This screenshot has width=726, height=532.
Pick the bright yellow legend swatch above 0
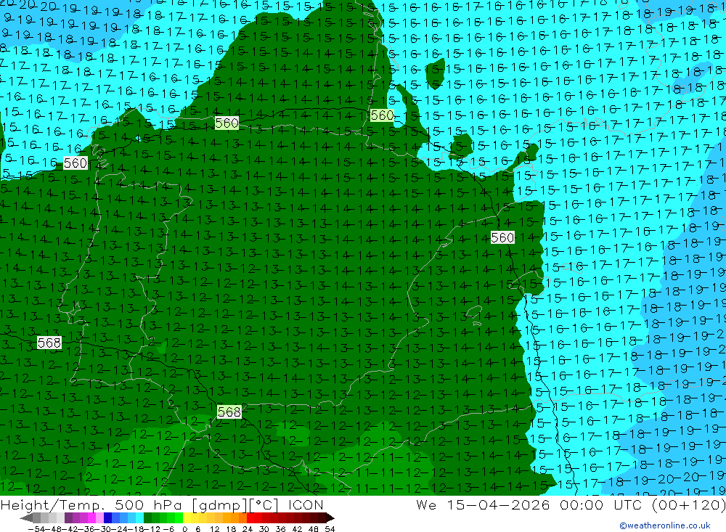(x=187, y=517)
